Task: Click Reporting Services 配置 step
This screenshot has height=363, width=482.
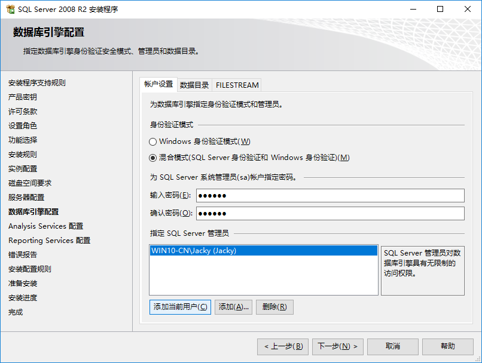Action: [50, 241]
